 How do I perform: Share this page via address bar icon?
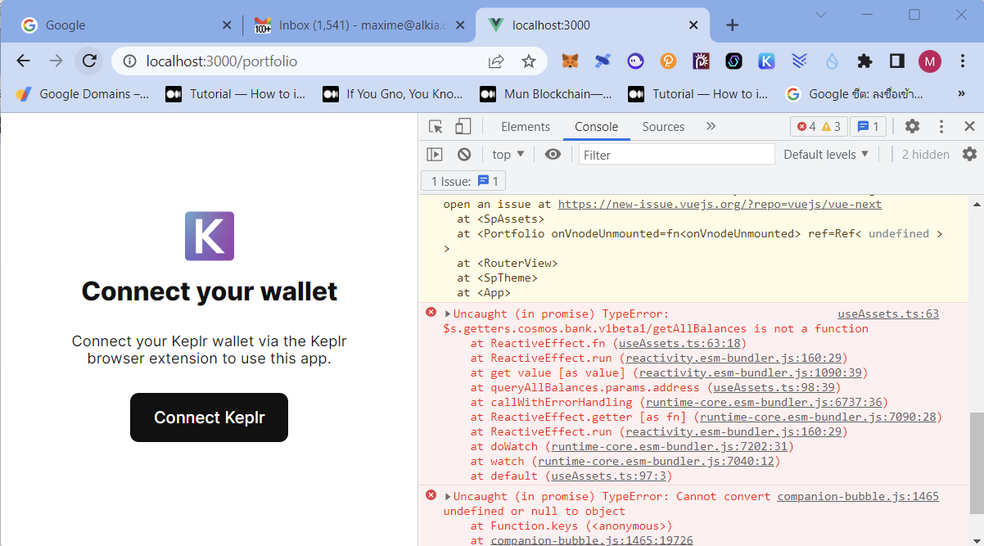click(496, 61)
